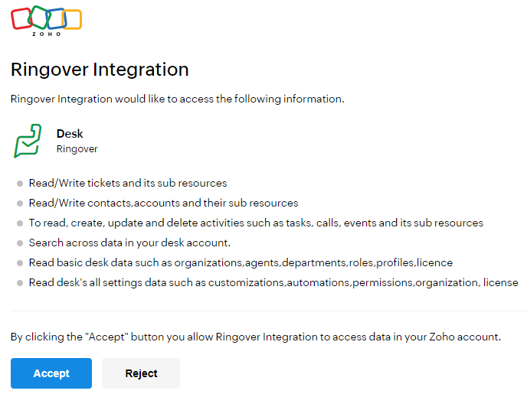Image resolution: width=527 pixels, height=407 pixels.
Task: Click the 'Read desk's all settings data' text
Action: point(273,282)
